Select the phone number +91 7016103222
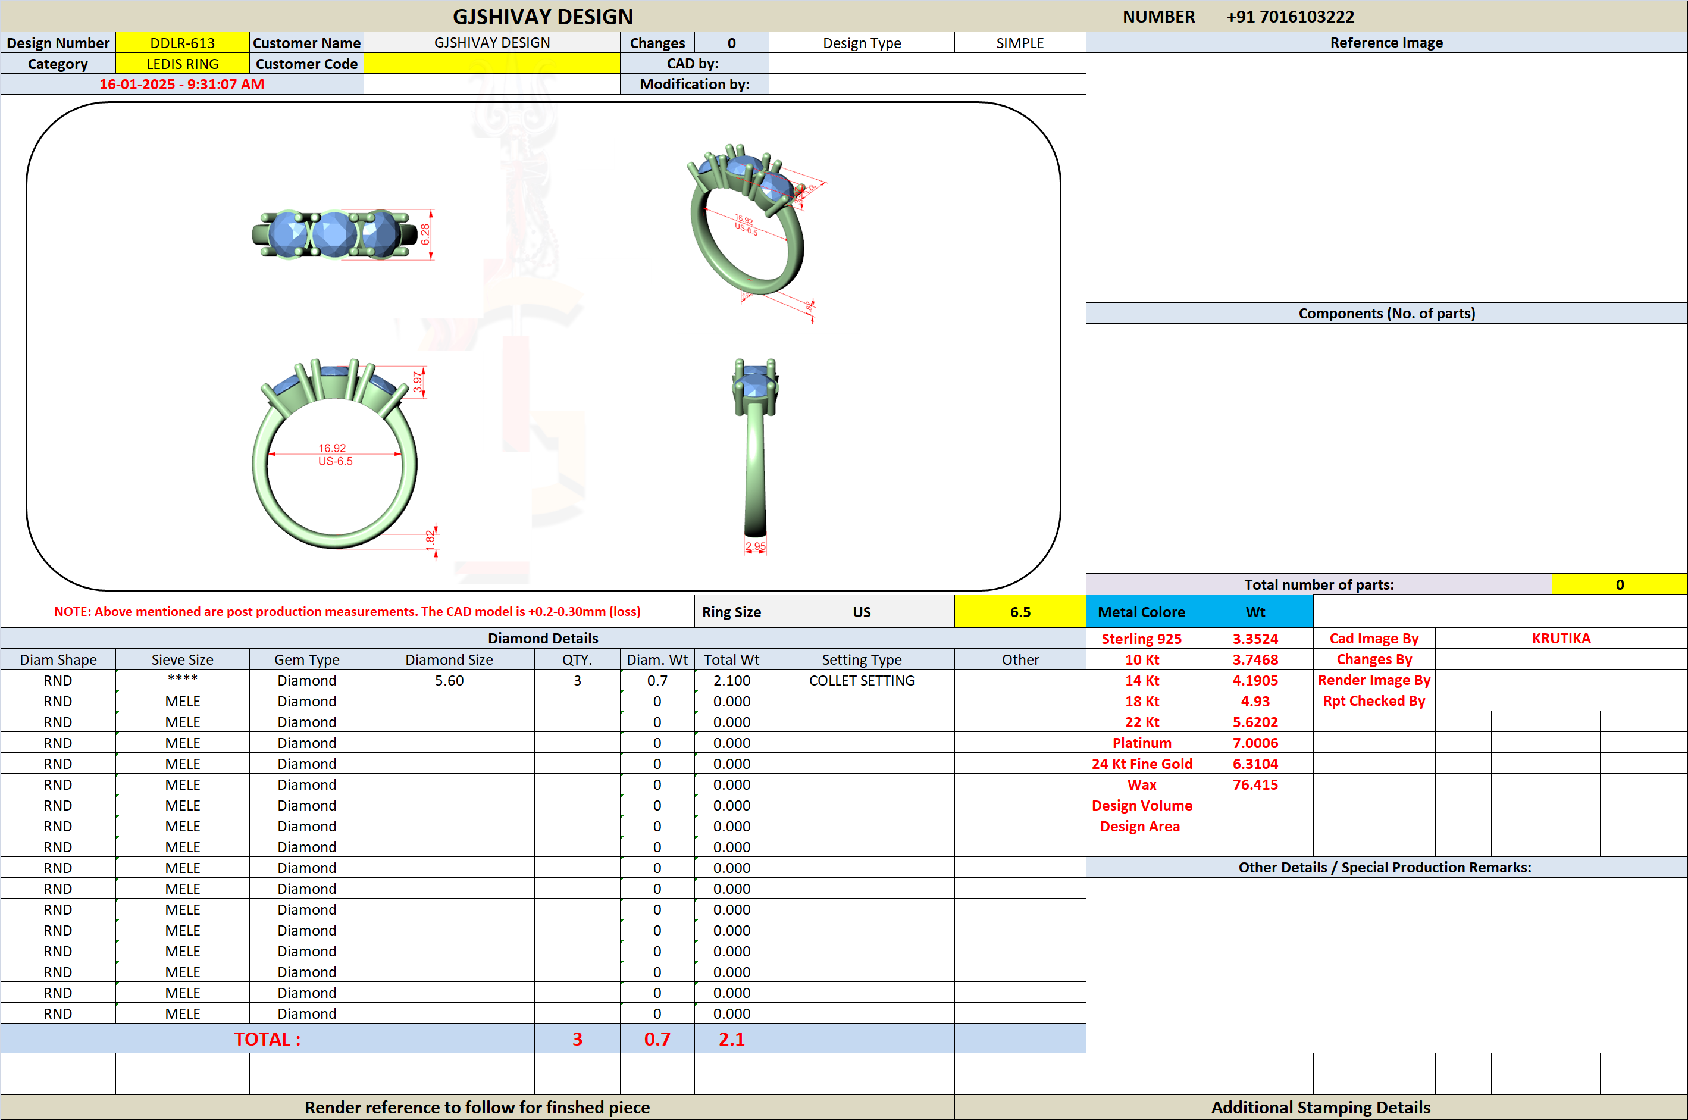The height and width of the screenshot is (1120, 1688). pos(1289,17)
